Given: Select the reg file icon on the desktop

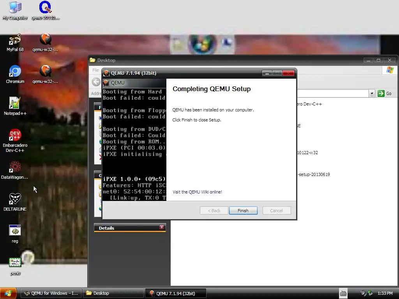Looking at the screenshot, I should (x=15, y=234).
